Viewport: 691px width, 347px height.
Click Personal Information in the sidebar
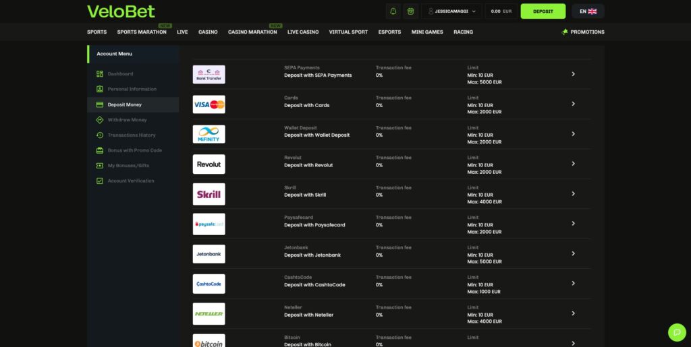(132, 89)
